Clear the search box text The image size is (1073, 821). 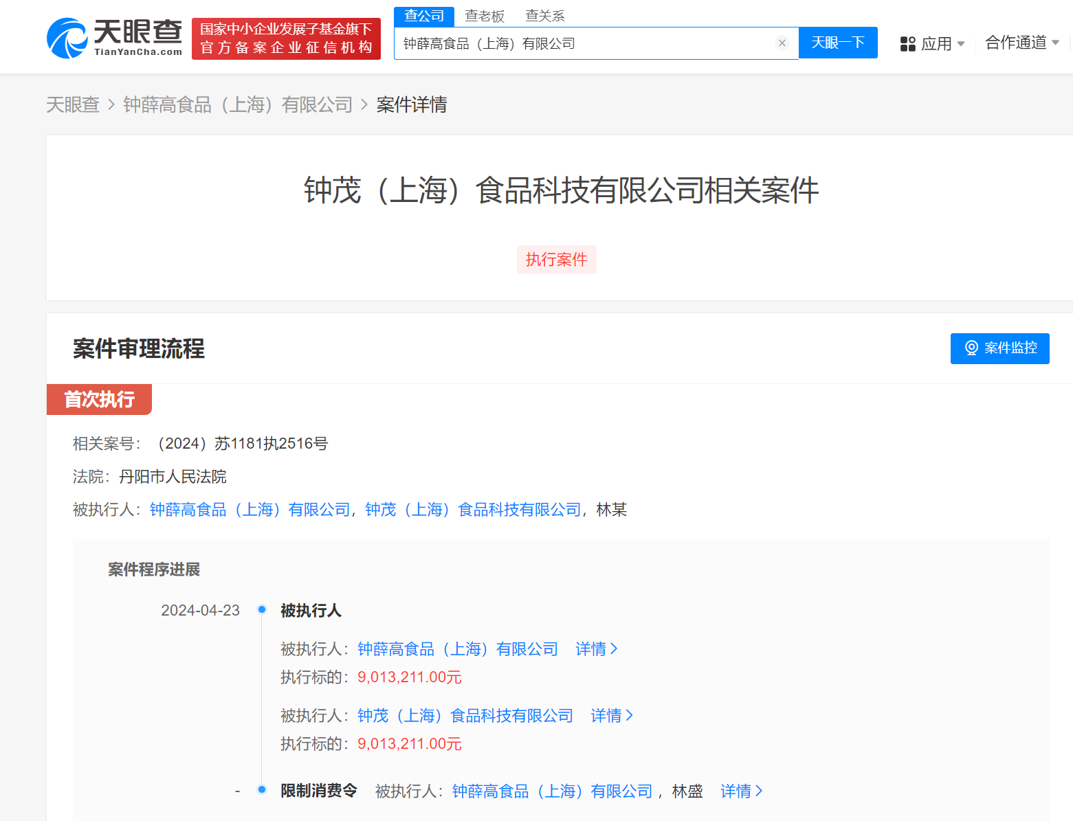click(782, 43)
